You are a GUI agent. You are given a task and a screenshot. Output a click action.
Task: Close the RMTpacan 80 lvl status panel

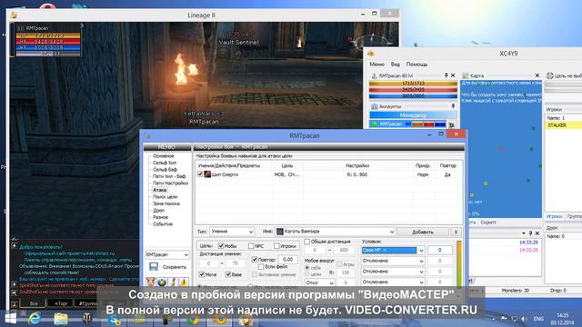click(453, 75)
